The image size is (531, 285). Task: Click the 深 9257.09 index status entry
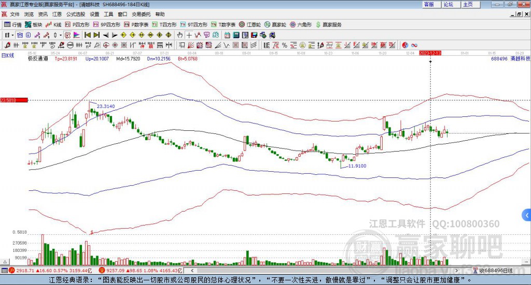coord(141,271)
